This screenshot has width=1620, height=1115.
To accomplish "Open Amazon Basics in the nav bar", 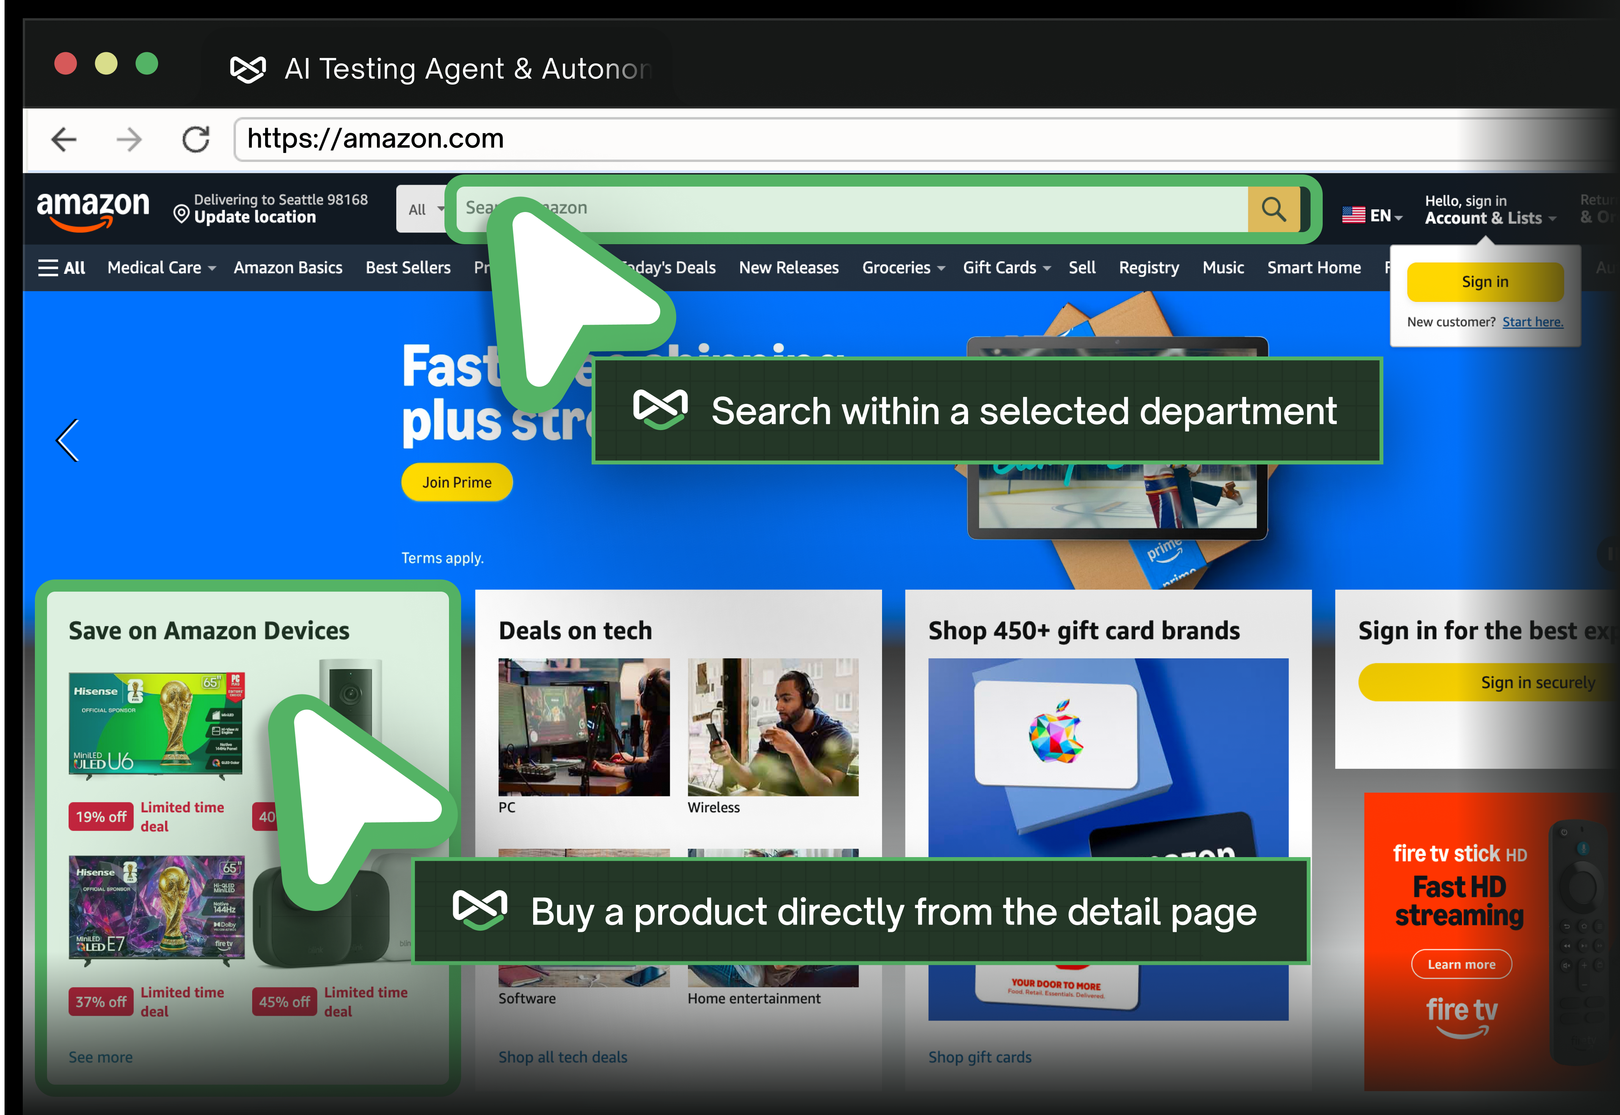I will coord(288,268).
